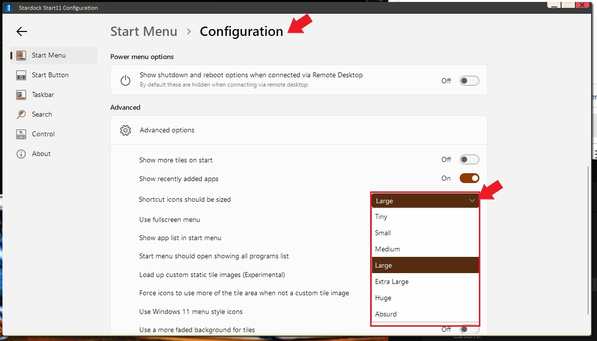Select Medium icon size
The width and height of the screenshot is (597, 341).
(425, 249)
